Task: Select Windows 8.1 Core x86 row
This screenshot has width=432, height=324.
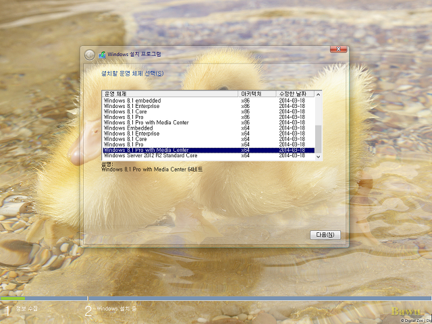Action: click(x=209, y=111)
